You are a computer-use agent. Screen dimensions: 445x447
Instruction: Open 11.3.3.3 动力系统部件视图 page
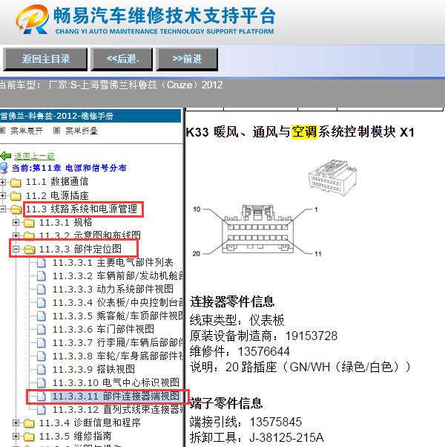tap(113, 289)
